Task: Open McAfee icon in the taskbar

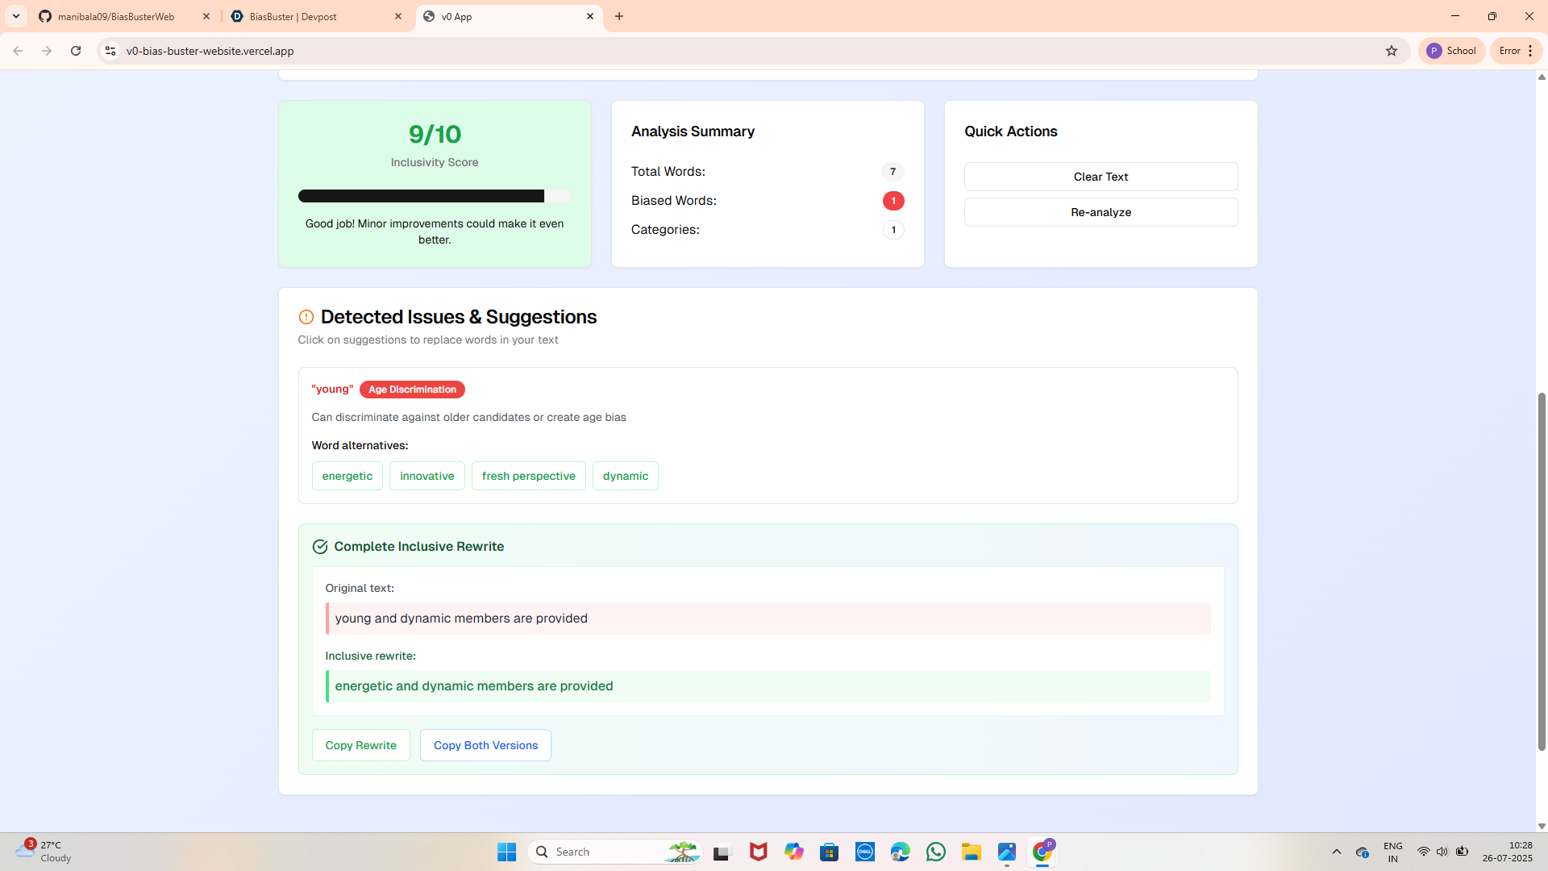Action: tap(758, 852)
